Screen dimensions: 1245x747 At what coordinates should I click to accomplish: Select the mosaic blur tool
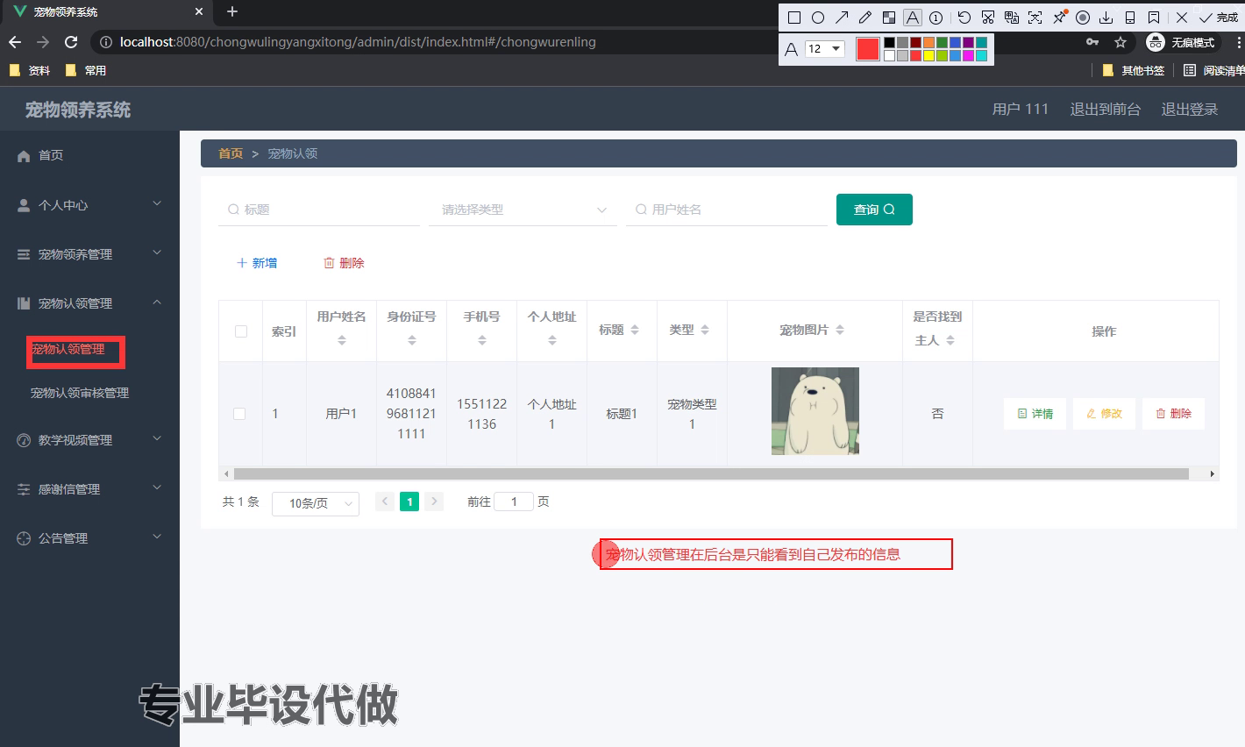889,18
